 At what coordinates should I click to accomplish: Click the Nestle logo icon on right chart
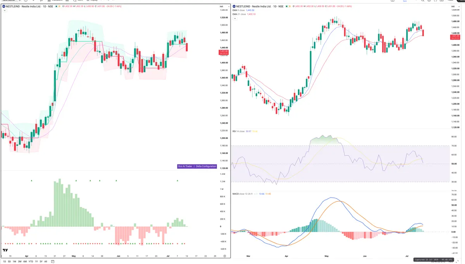click(x=234, y=6)
